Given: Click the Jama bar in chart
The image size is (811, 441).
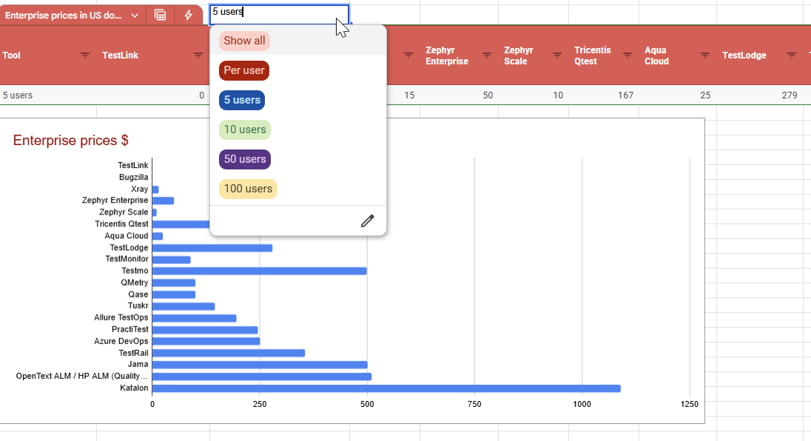Looking at the screenshot, I should 260,365.
